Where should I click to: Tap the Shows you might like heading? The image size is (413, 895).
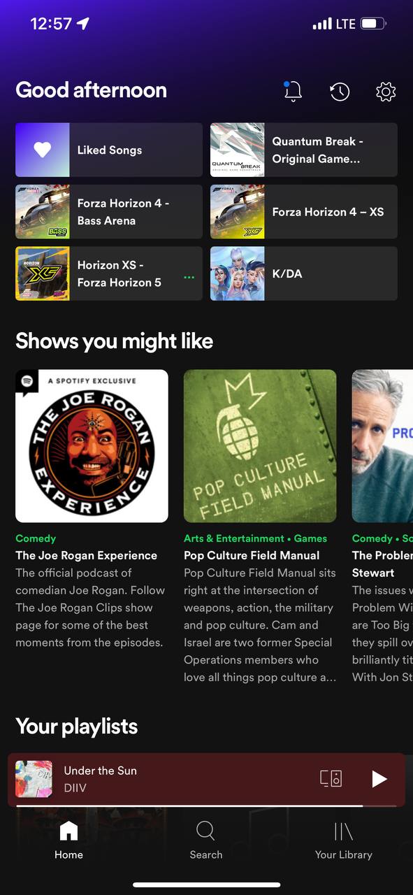[114, 341]
